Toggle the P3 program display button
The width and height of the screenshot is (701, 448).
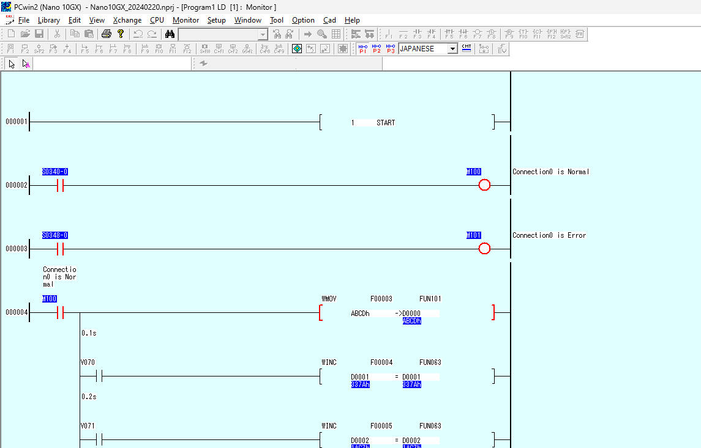click(x=391, y=49)
